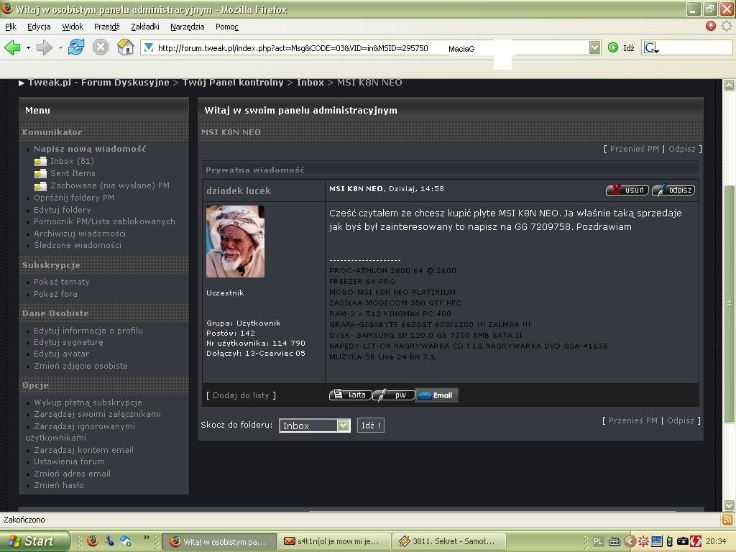The image size is (736, 552).
Task: Open the Narzędzia menu
Action: pyautogui.click(x=188, y=27)
